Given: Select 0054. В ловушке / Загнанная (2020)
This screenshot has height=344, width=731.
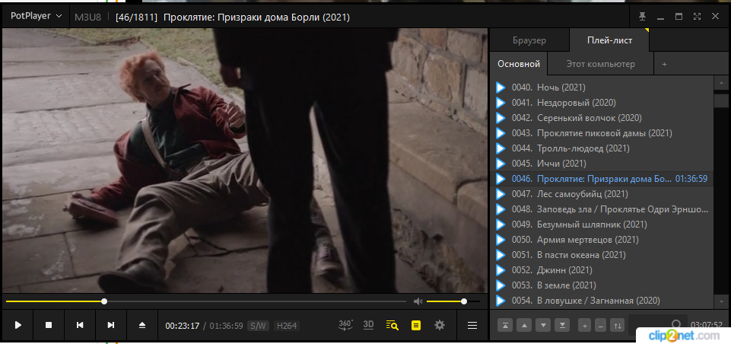Looking at the screenshot, I should pos(602,301).
